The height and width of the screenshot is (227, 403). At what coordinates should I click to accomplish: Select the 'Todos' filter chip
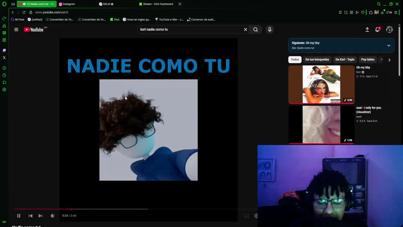click(295, 60)
